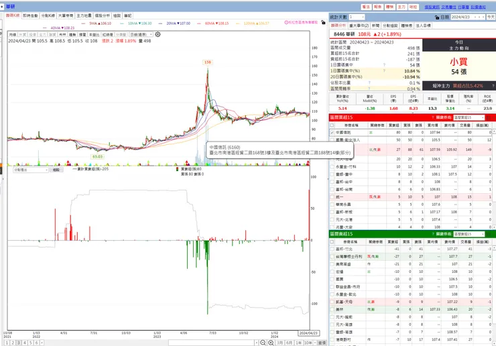
Task: Click the 主力 button in title bar
Action: pyautogui.click(x=401, y=7)
